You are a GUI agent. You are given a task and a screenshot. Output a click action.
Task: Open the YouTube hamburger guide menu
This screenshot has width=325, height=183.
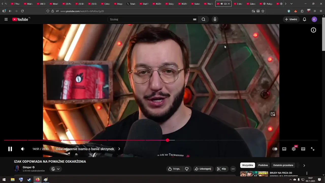[x=6, y=19]
